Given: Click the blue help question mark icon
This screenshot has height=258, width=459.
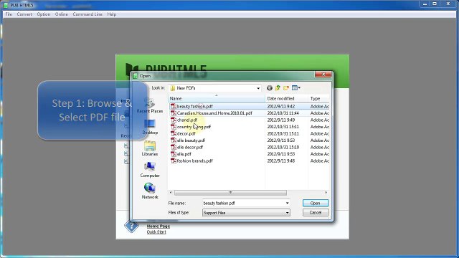Looking at the screenshot, I should click(131, 226).
